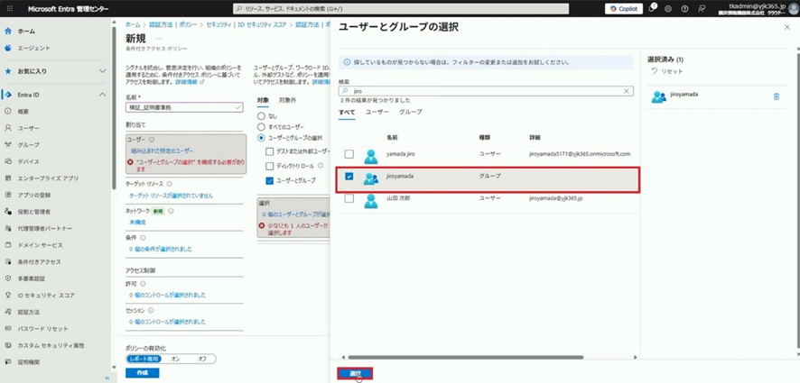800x383 pixels.
Task: Open the 名前 policy name dropdown field
Action: [x=184, y=107]
